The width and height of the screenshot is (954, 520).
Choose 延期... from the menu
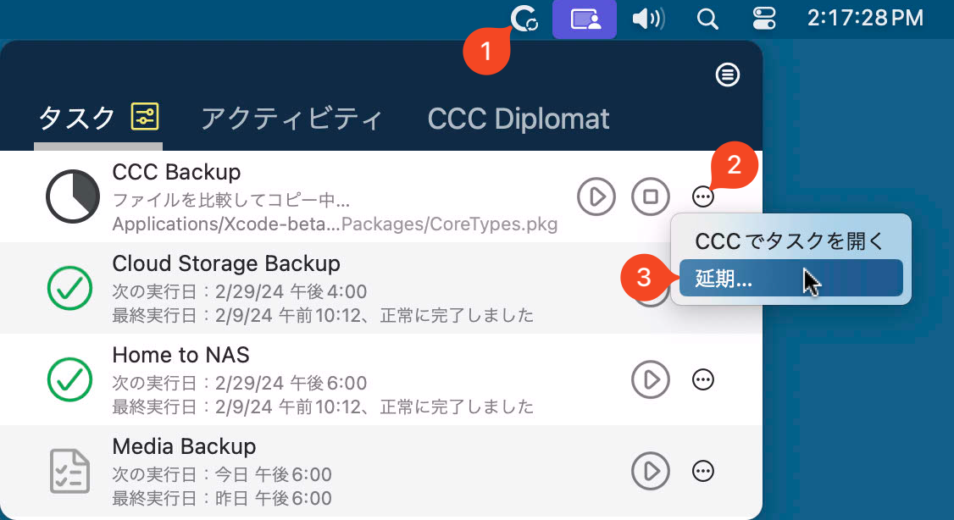click(790, 278)
